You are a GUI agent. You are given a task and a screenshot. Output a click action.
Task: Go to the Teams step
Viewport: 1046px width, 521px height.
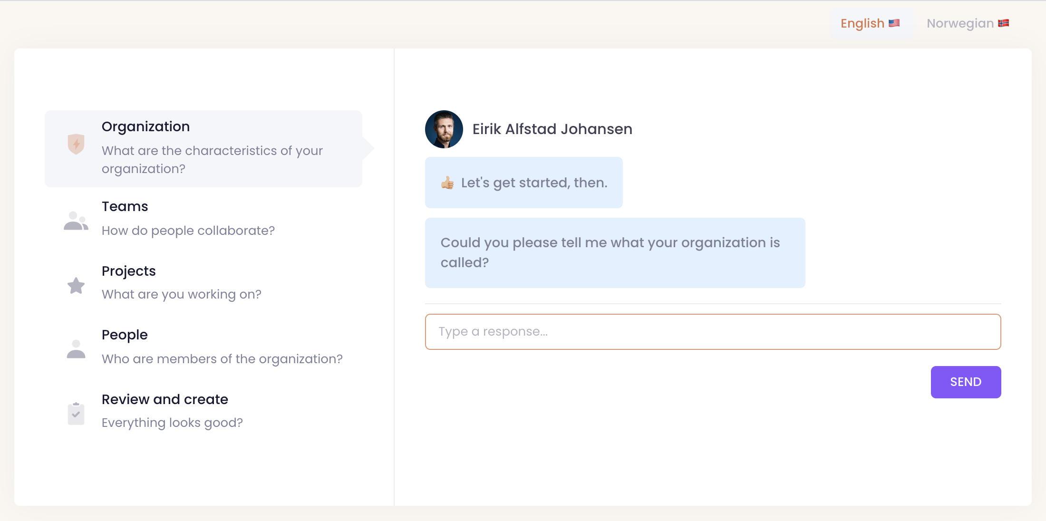click(x=125, y=206)
